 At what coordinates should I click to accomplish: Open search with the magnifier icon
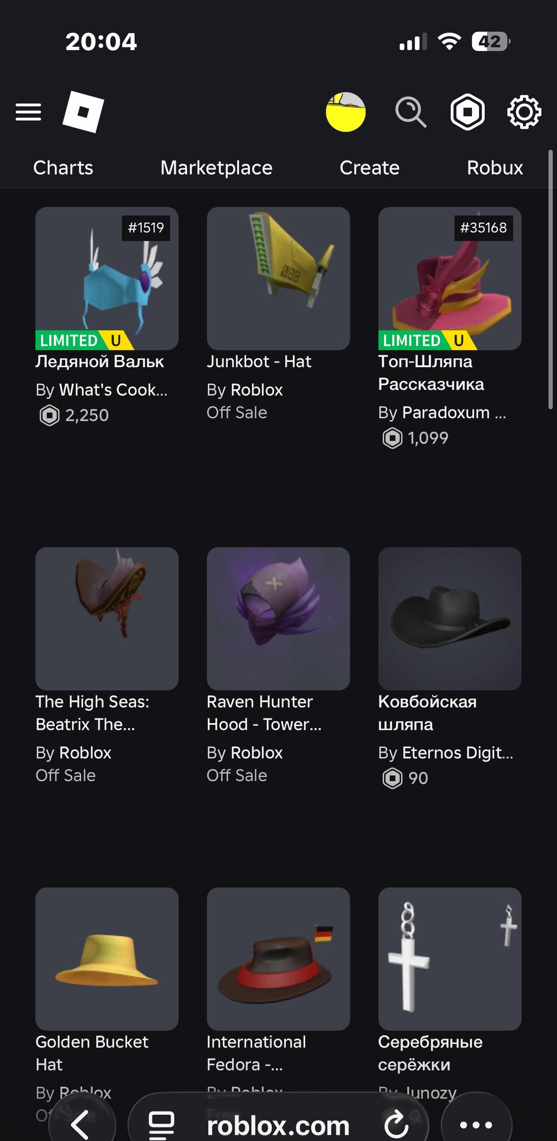coord(411,112)
